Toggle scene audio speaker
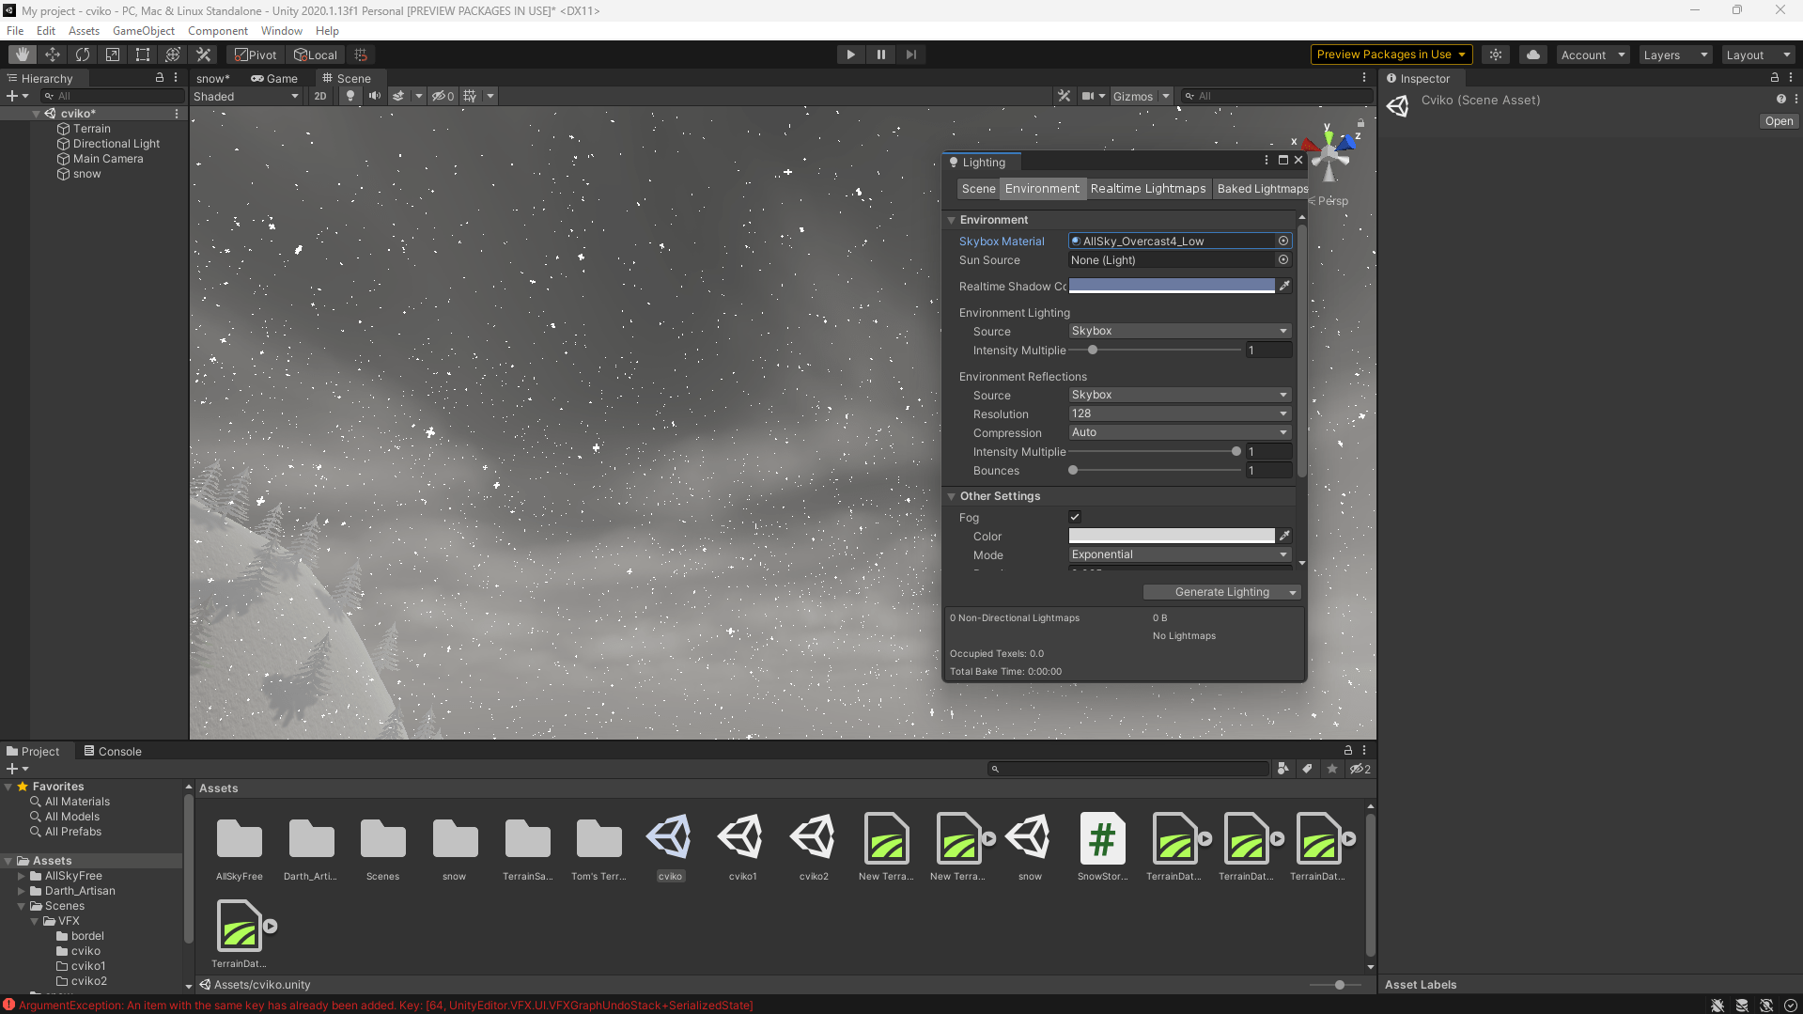Viewport: 1803px width, 1014px height. (375, 96)
